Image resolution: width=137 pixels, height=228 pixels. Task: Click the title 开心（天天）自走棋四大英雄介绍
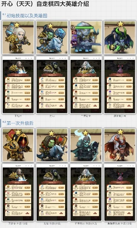tap(45, 4)
